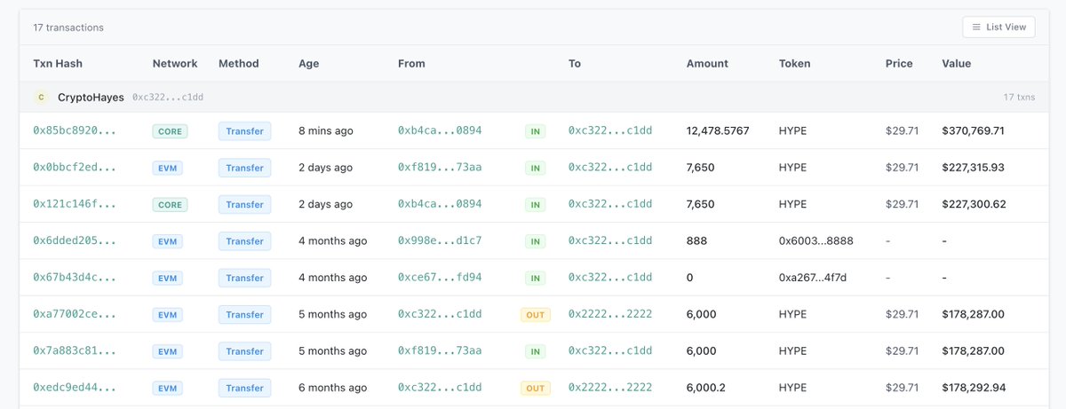Select value $178,292.94

tap(974, 388)
